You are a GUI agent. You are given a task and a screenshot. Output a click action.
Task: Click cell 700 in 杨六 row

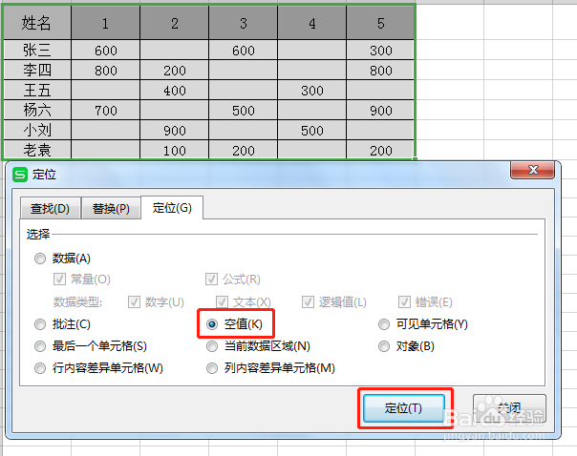pos(106,110)
